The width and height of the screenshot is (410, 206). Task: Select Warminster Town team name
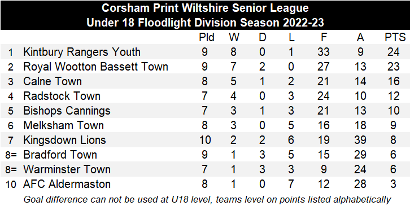67,169
